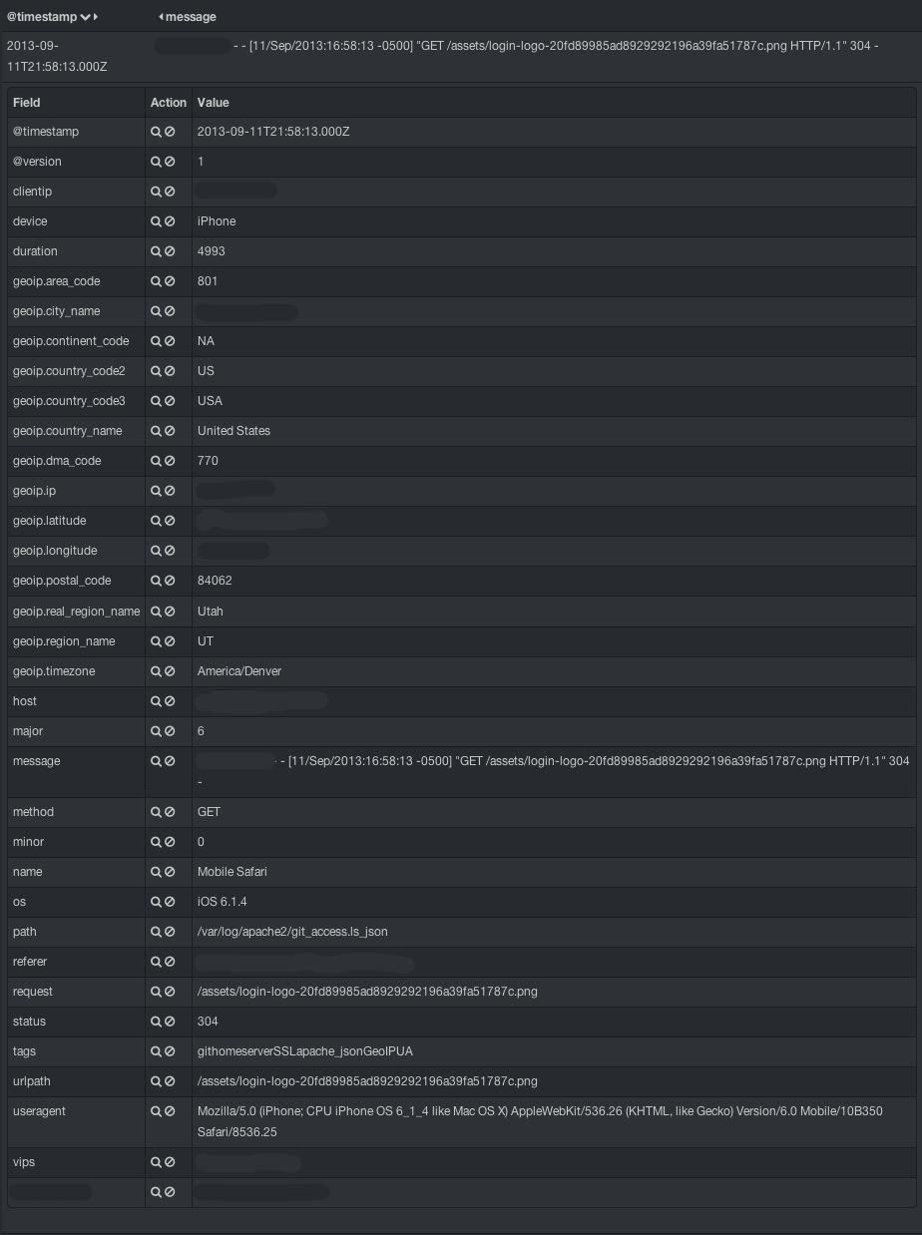Click the magnifier icon for the os field
The width and height of the screenshot is (922, 1235).
tap(156, 902)
